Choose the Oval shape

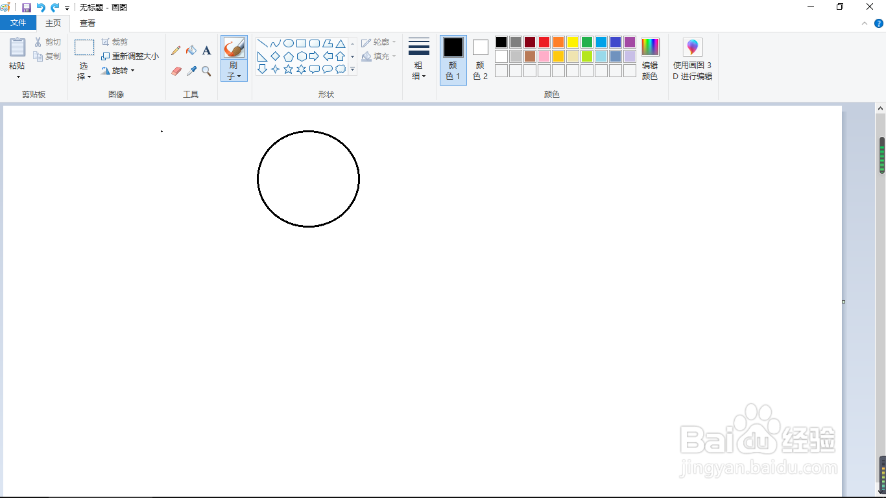[289, 43]
